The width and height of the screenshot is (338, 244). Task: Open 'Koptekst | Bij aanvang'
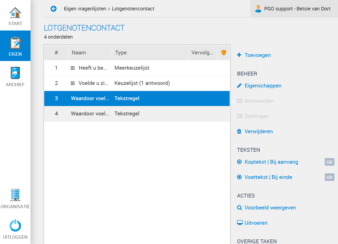(x=271, y=162)
